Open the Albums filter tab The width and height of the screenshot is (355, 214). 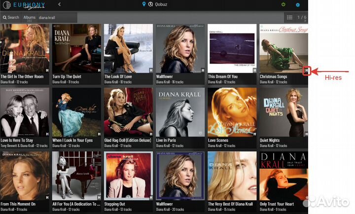pyautogui.click(x=30, y=18)
